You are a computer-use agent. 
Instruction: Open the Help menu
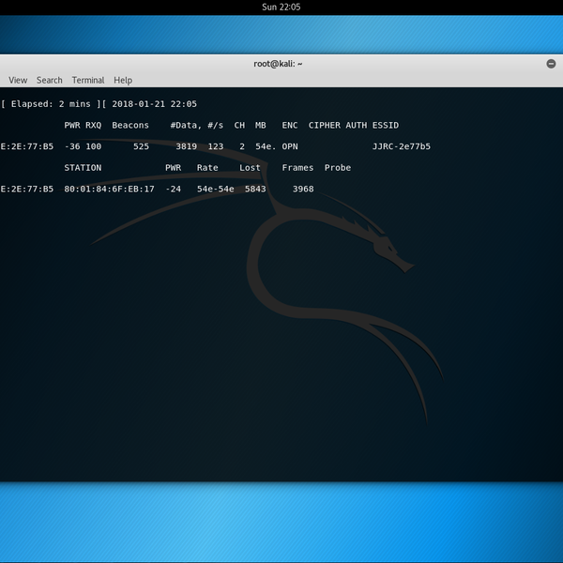point(123,80)
